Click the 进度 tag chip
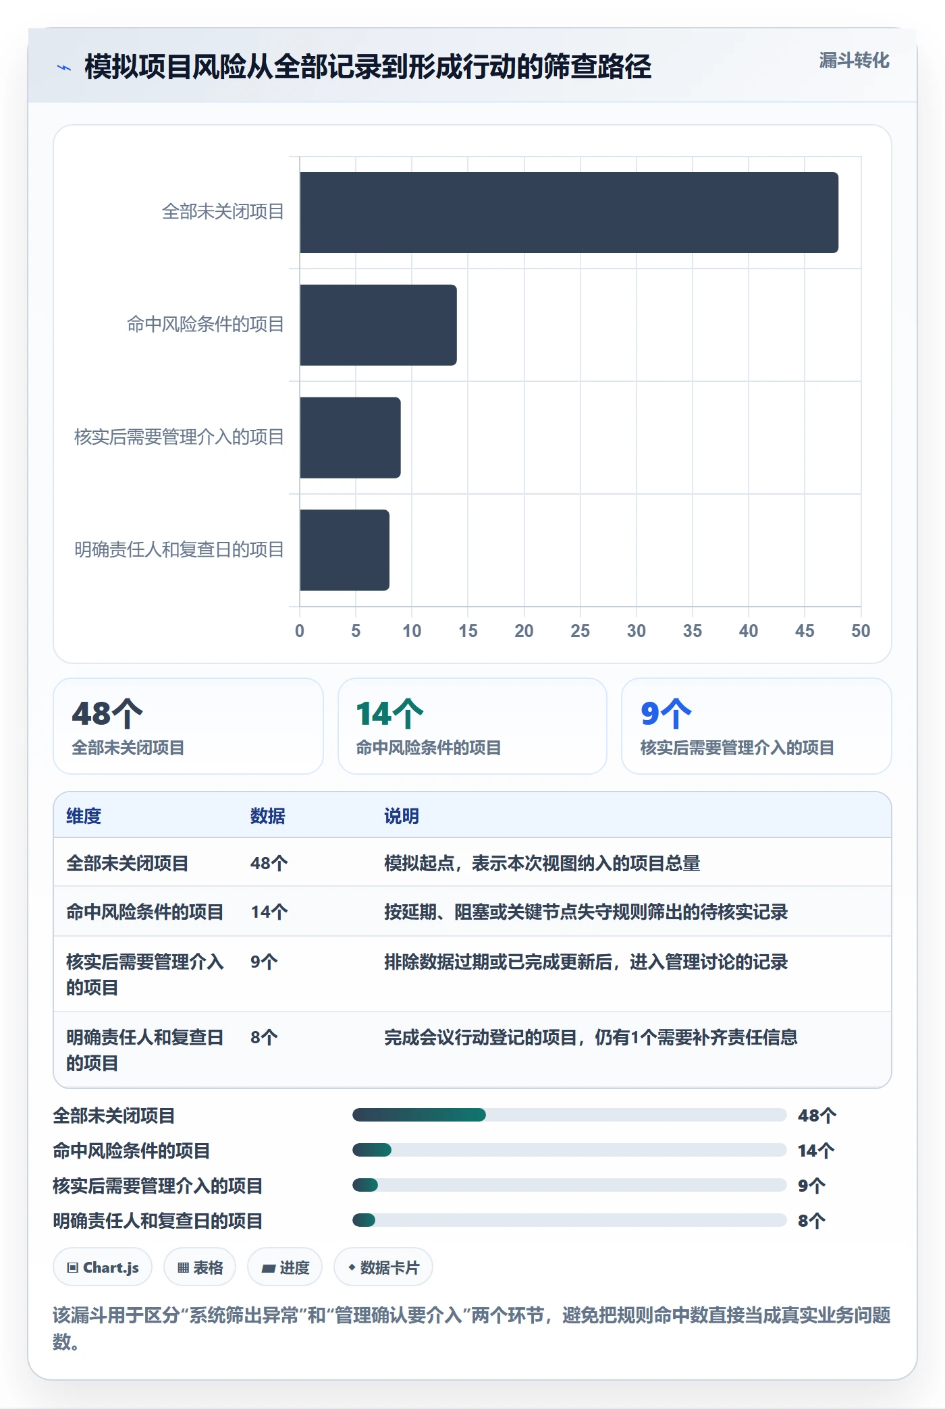The width and height of the screenshot is (945, 1409). click(x=285, y=1267)
